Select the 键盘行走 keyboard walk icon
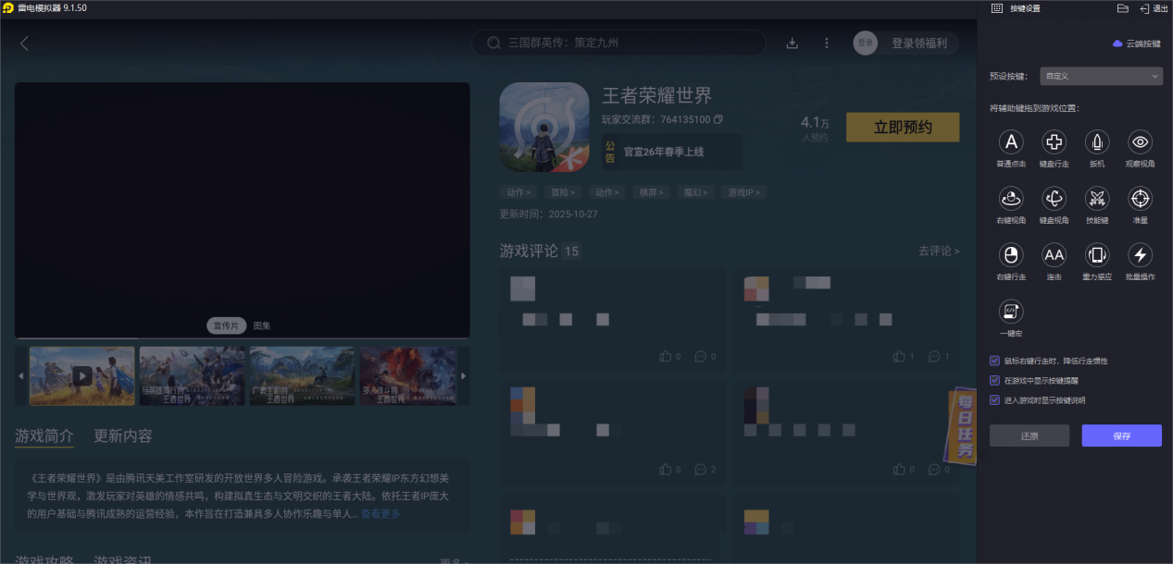Viewport: 1173px width, 564px height. (1054, 143)
